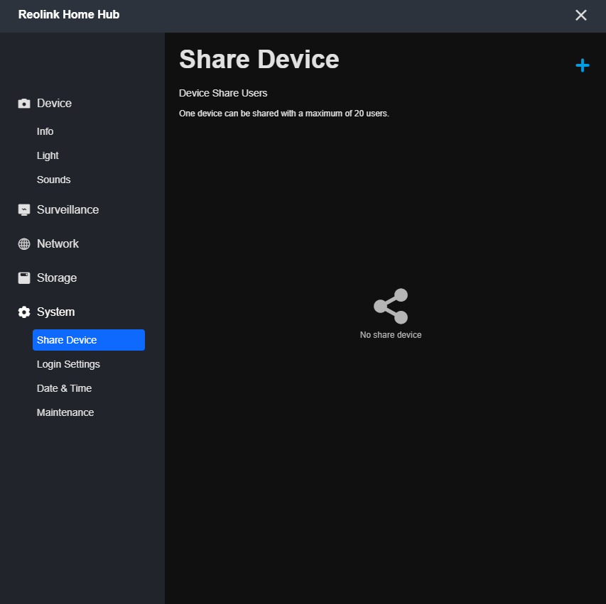
Task: Click the blue plus icon to add a share
Action: click(x=583, y=65)
